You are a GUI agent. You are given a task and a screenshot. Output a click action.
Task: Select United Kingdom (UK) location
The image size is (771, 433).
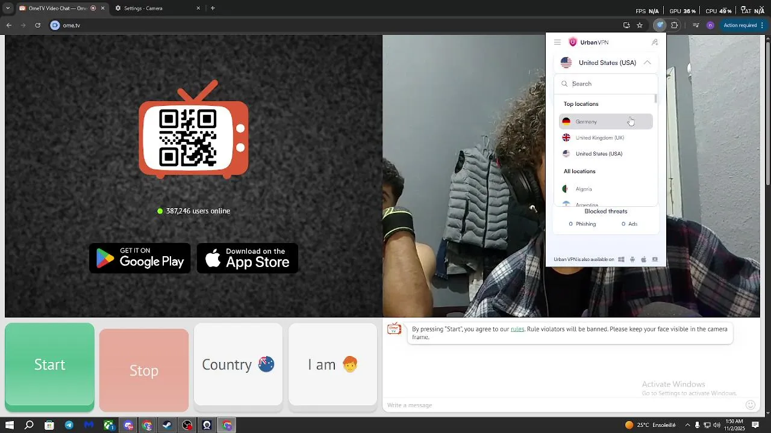[606, 138]
